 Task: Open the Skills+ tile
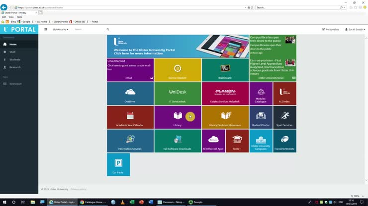coord(237,141)
